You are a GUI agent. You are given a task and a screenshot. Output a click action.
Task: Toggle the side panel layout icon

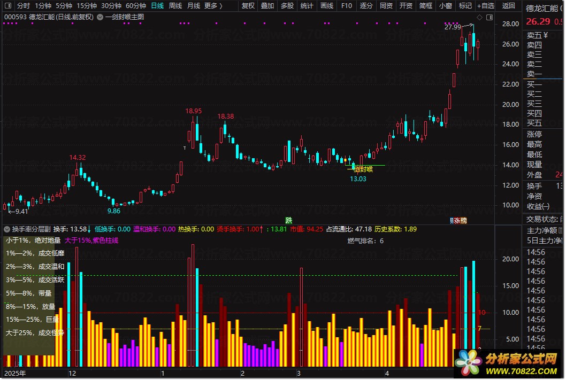[x=489, y=17]
